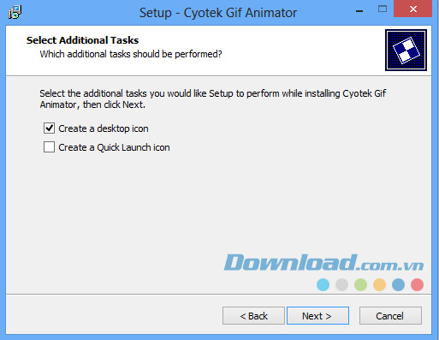The height and width of the screenshot is (340, 439).
Task: Click the dark blue watermark dot
Action: 398,284
